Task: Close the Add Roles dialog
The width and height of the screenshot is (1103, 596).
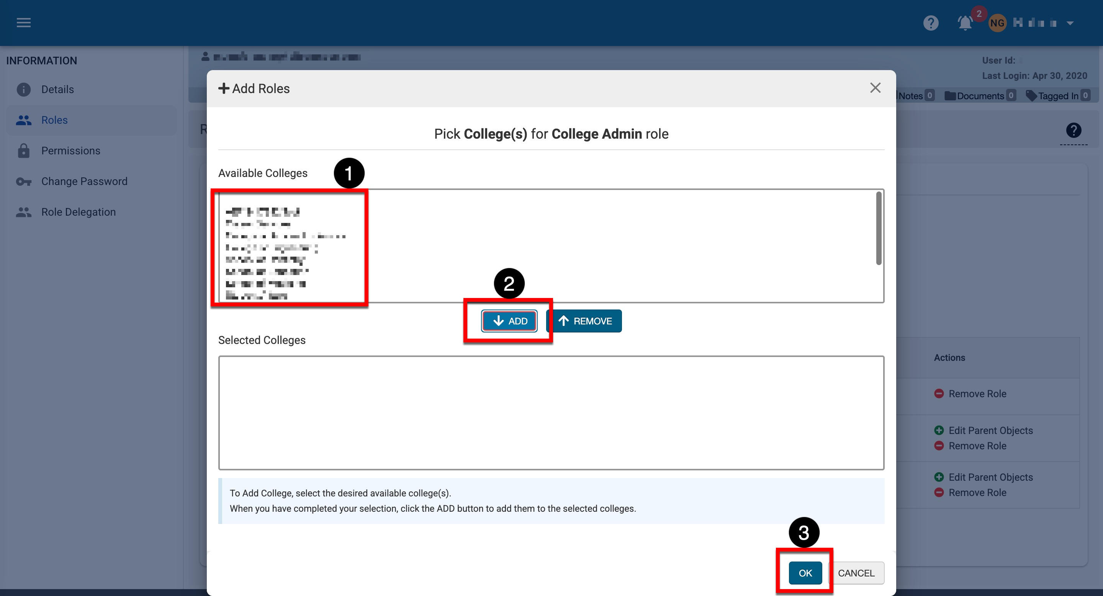Action: click(x=875, y=88)
